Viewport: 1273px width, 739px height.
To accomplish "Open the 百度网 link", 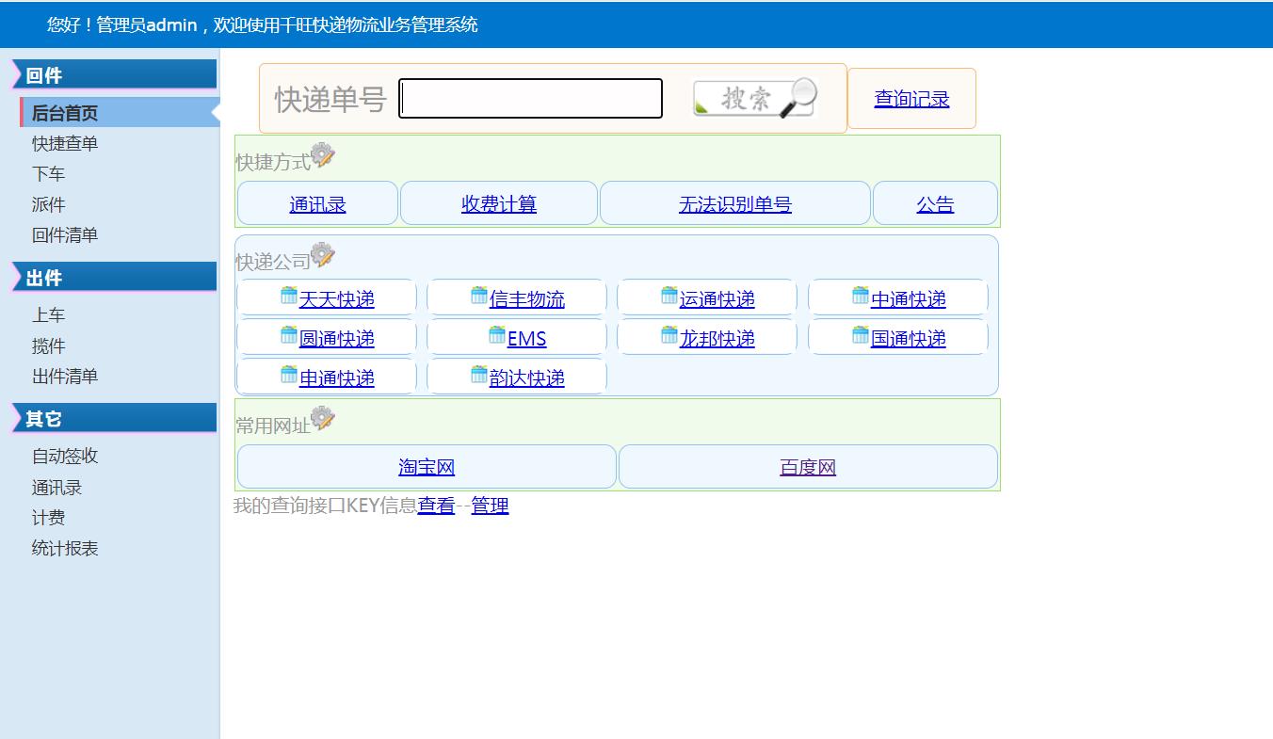I will tap(808, 468).
